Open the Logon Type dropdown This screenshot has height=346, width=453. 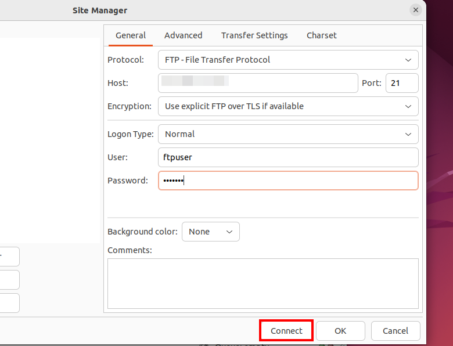(288, 134)
